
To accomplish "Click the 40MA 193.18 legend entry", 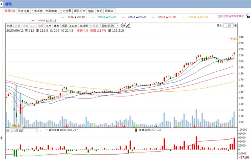I will (x=44, y=20).
